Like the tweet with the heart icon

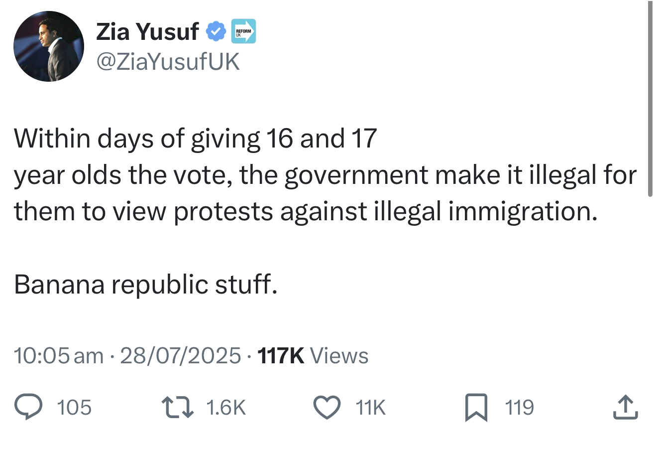point(328,407)
